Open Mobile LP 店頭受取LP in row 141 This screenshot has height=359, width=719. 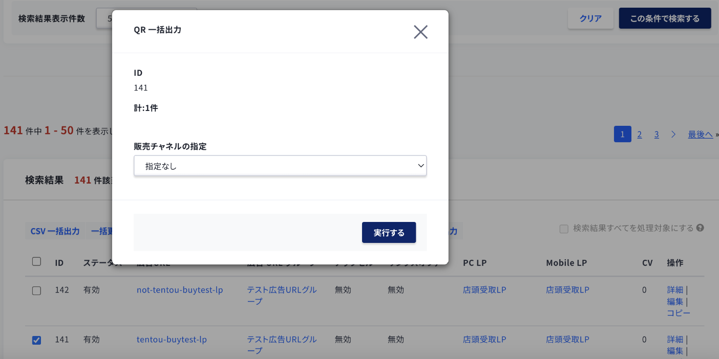(x=567, y=340)
